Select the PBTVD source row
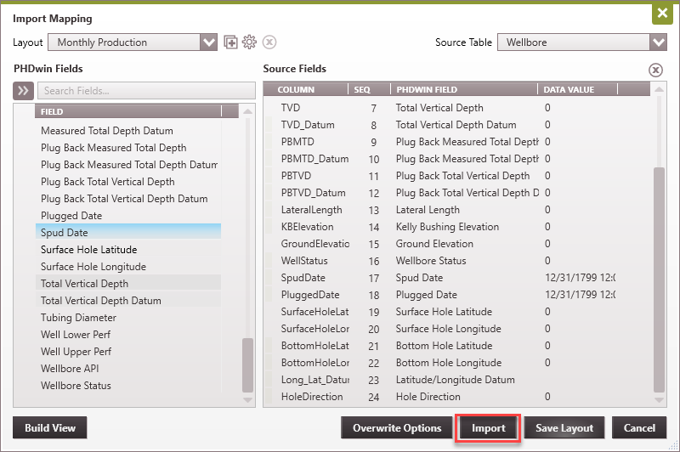 (457, 176)
